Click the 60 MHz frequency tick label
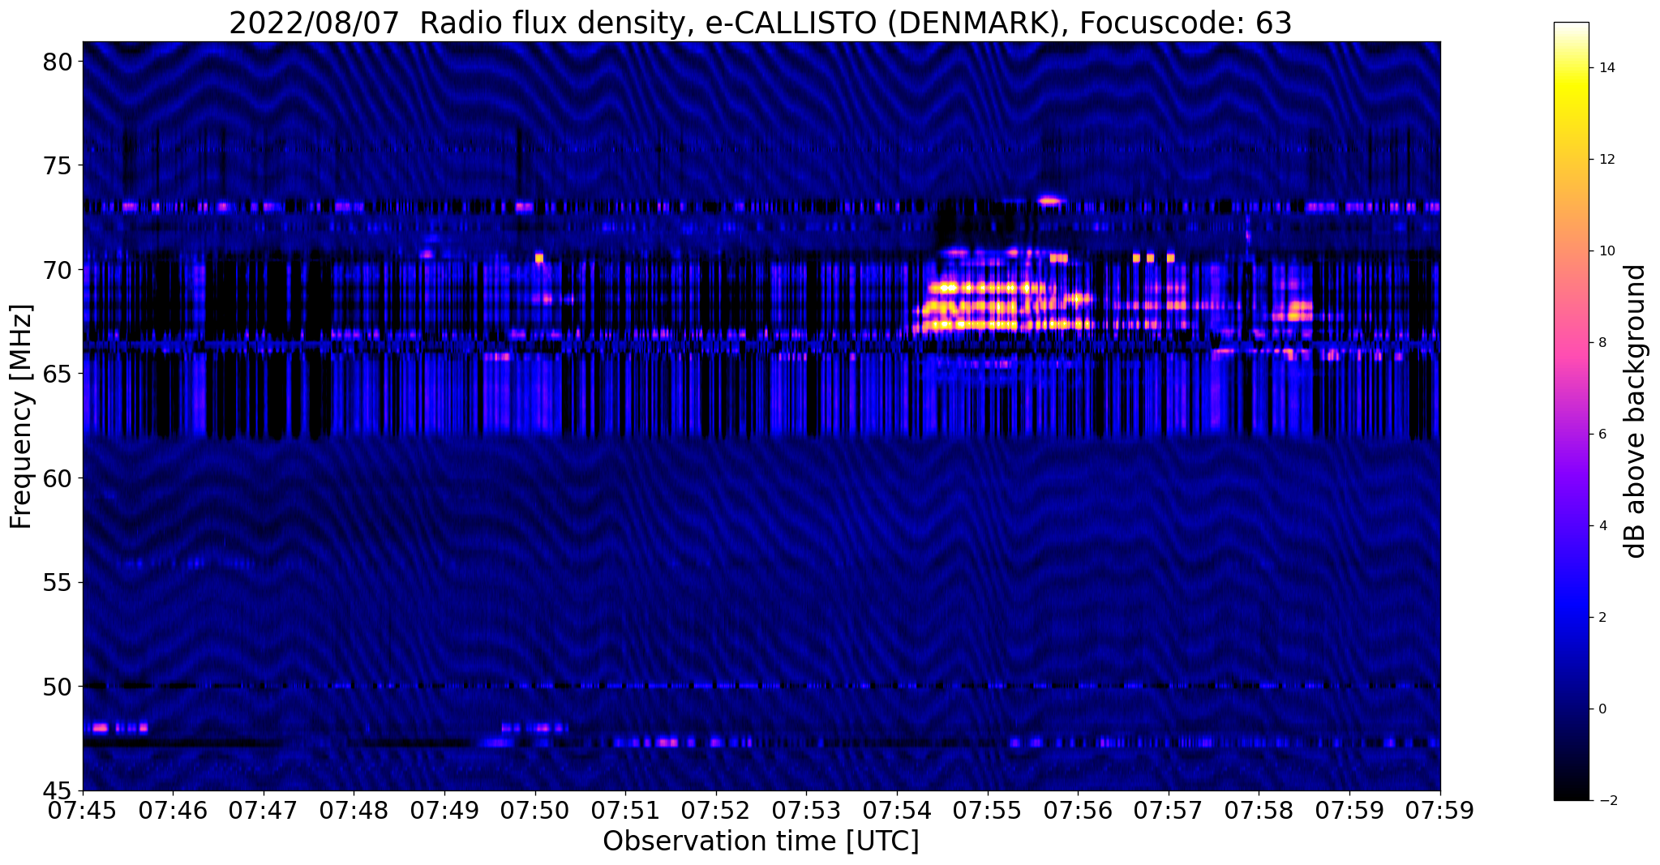 coord(58,478)
